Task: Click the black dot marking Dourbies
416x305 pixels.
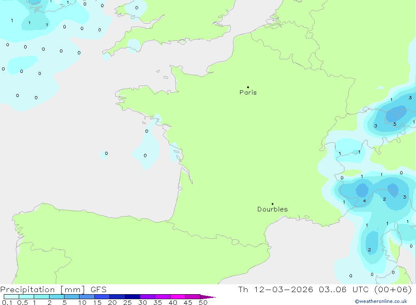Action: point(272,204)
